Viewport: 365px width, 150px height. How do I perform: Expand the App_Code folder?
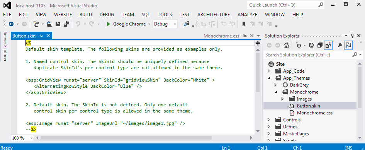click(268, 71)
